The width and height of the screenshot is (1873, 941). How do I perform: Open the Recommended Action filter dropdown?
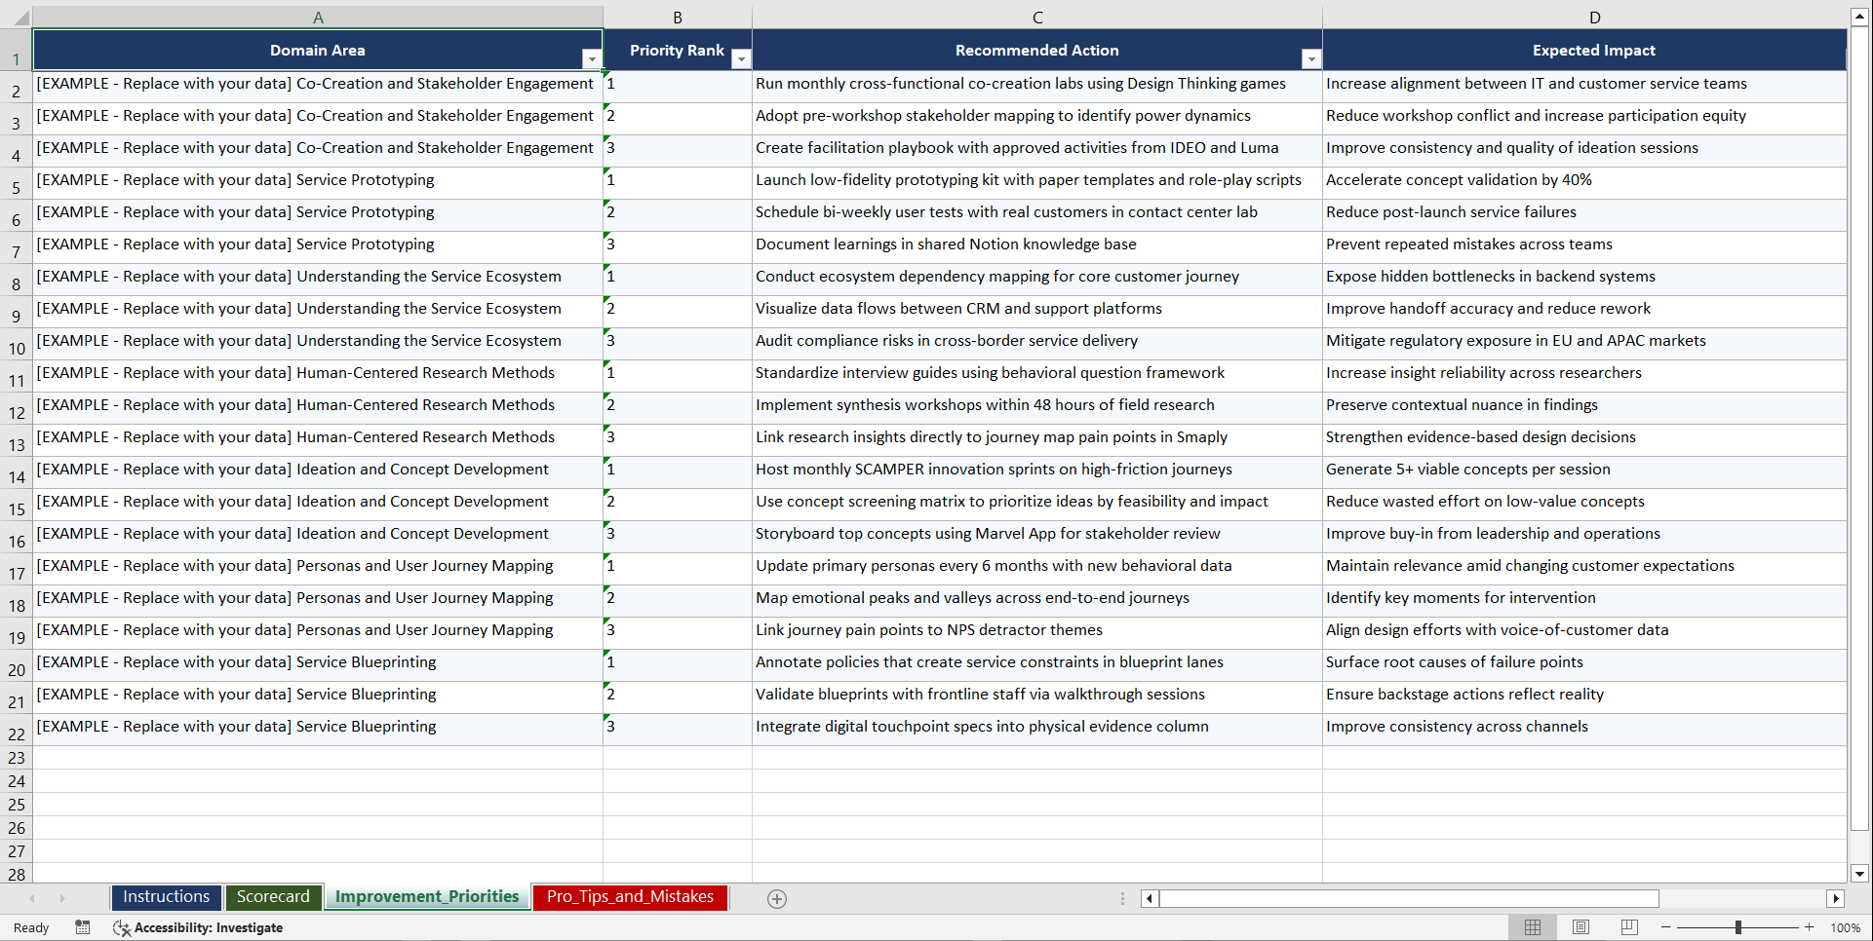(1312, 58)
